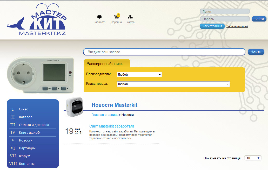Click the Master Kit socket meter image

tap(40, 75)
